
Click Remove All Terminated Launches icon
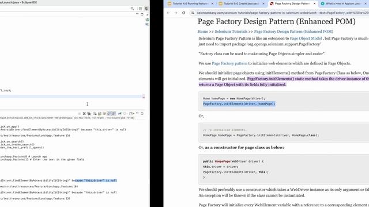89,114
